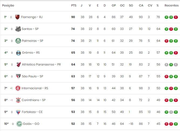Click the Athletico Paranaense crest icon
This screenshot has width=180, height=131.
coord(19,64)
